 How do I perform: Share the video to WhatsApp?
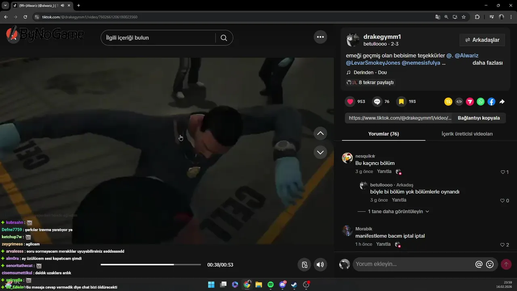[481, 102]
